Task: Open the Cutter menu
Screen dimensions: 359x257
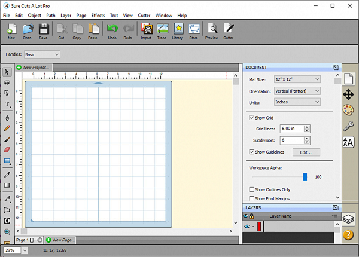Action: (144, 16)
